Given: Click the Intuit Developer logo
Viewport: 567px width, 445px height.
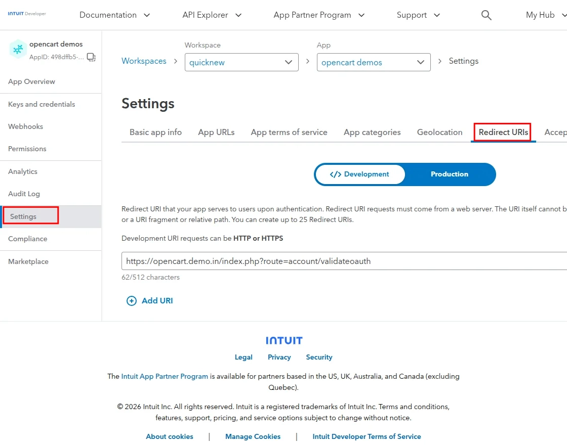Looking at the screenshot, I should click(x=27, y=14).
